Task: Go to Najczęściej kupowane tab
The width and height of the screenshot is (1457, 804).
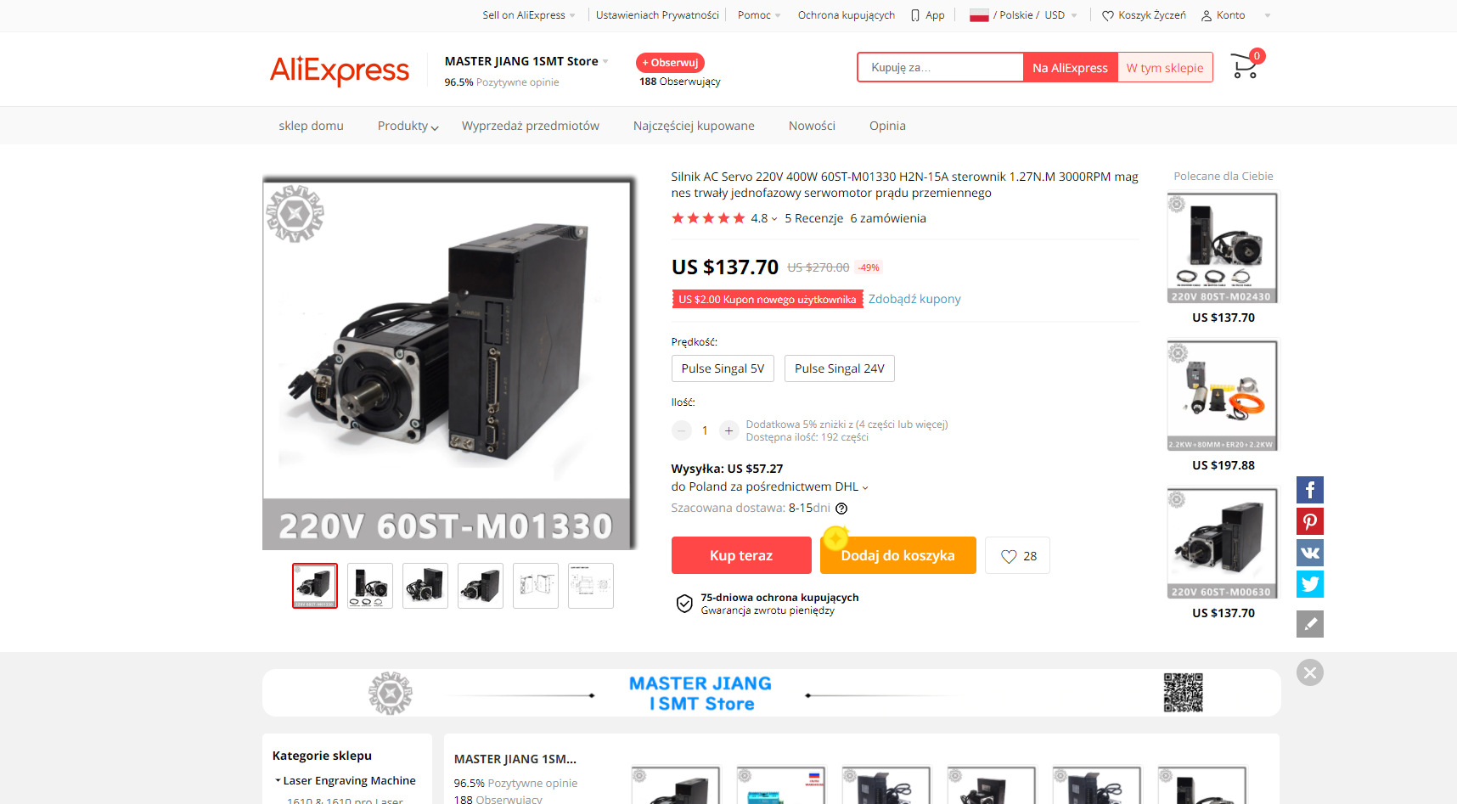Action: pos(694,126)
